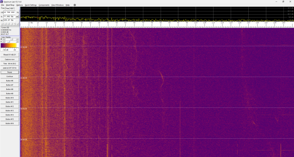Click the contrast C slider thumb
The height and width of the screenshot is (157, 294).
point(8,41)
